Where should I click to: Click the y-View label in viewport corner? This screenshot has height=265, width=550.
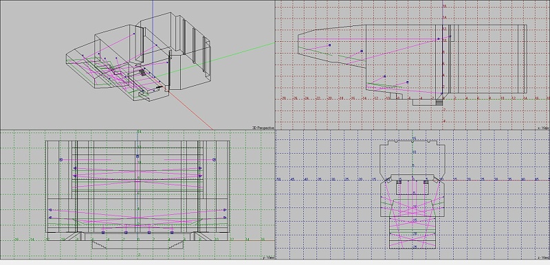pos(268,258)
